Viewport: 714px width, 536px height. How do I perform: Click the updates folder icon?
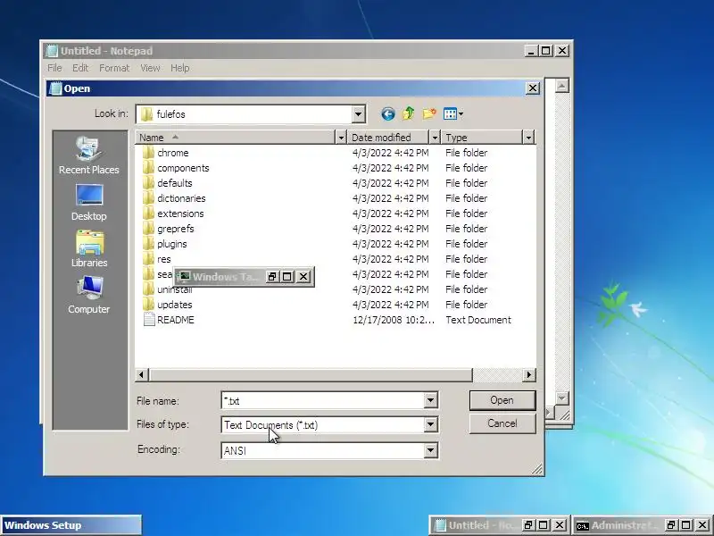pyautogui.click(x=148, y=305)
